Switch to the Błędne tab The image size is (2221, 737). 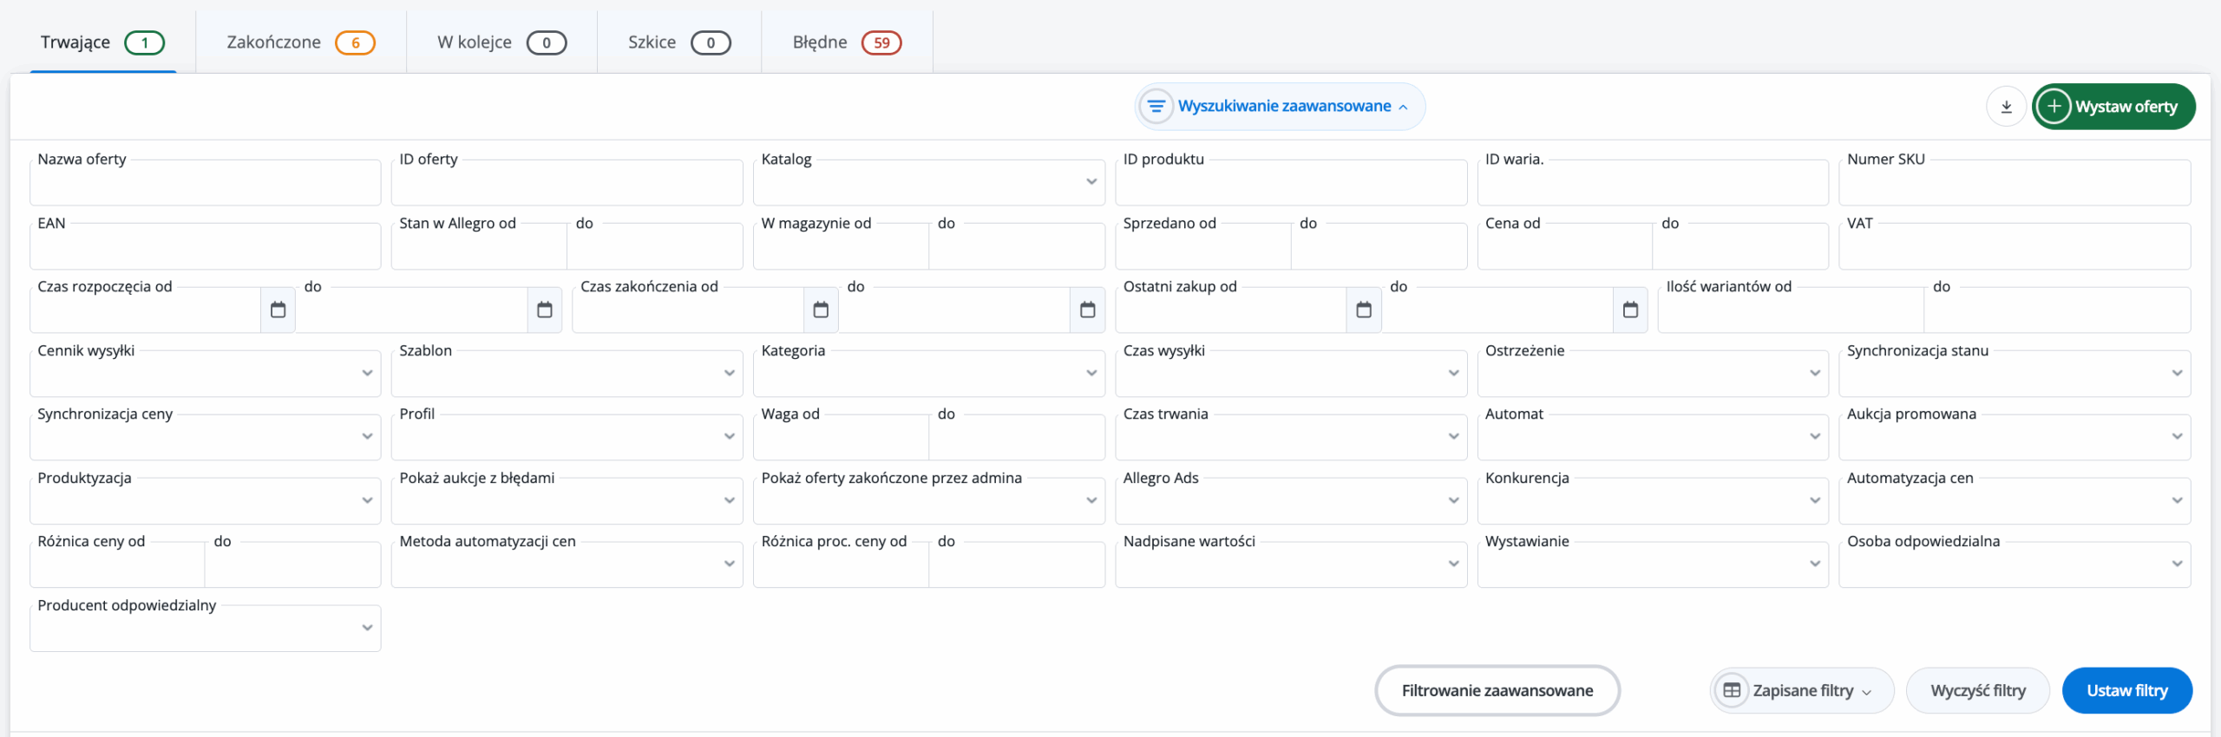pyautogui.click(x=846, y=42)
